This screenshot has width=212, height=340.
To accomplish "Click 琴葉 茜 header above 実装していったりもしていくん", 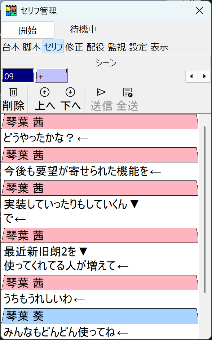I will pyautogui.click(x=100, y=188).
